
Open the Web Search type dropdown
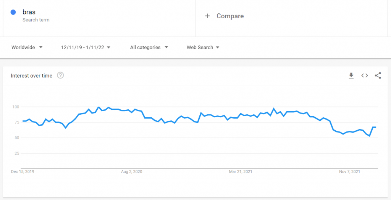coord(203,47)
